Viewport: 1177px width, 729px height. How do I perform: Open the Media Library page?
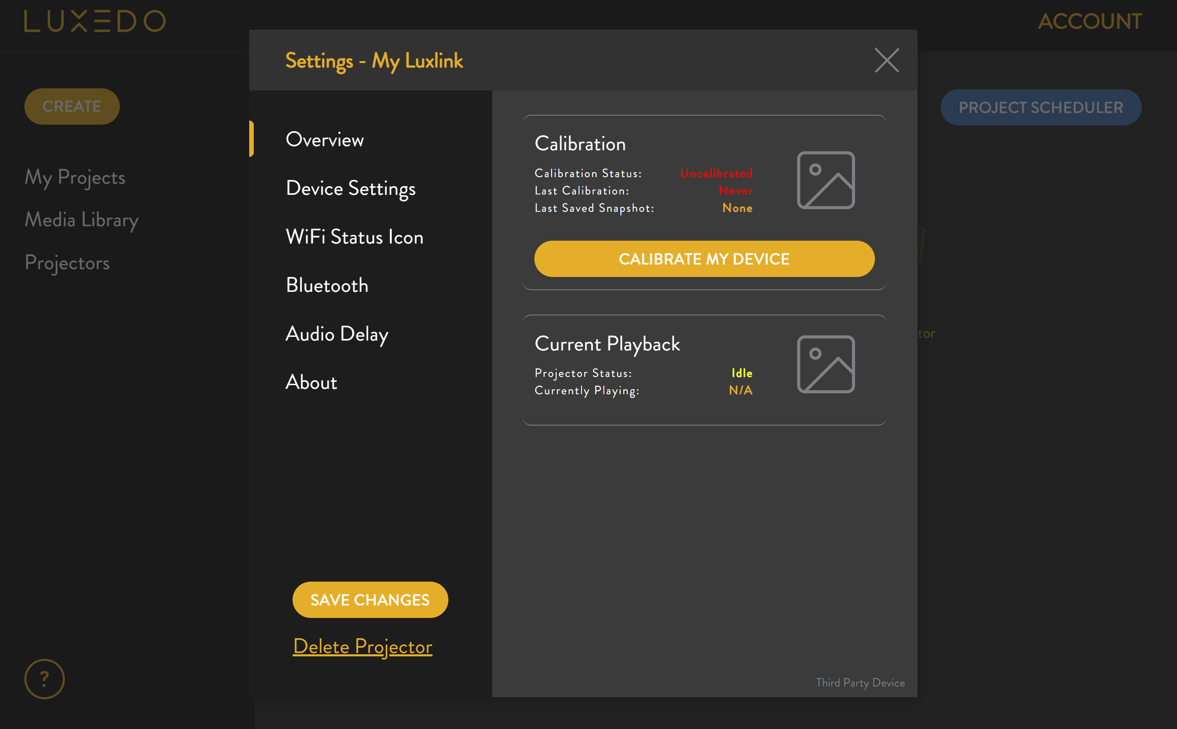click(x=81, y=220)
